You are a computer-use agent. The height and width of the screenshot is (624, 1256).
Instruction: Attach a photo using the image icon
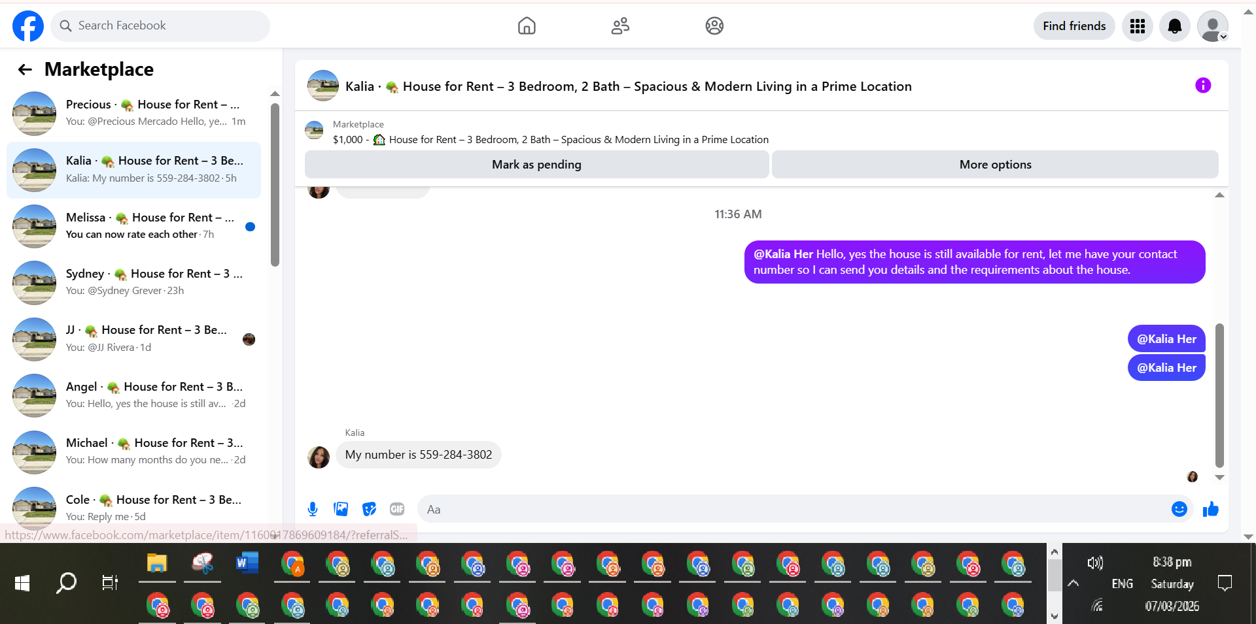[x=341, y=509]
